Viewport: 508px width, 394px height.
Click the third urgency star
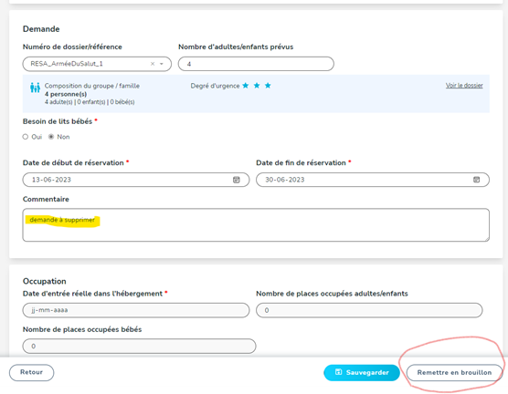click(268, 86)
